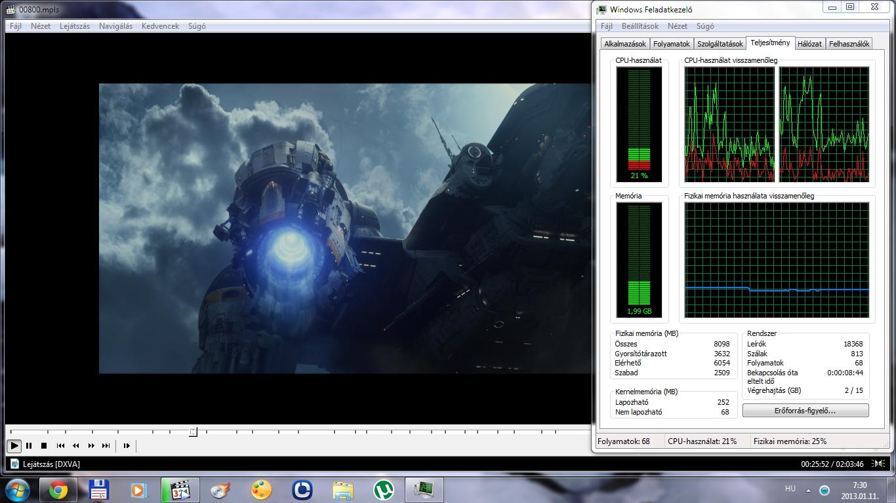This screenshot has width=896, height=503.
Task: Click the Összes value 8098
Action: (722, 344)
